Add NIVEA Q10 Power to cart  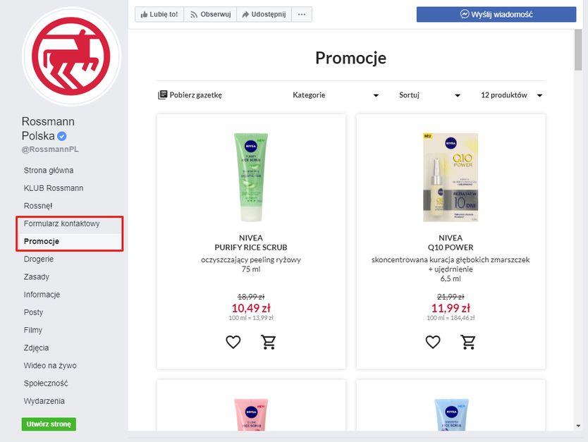click(468, 343)
